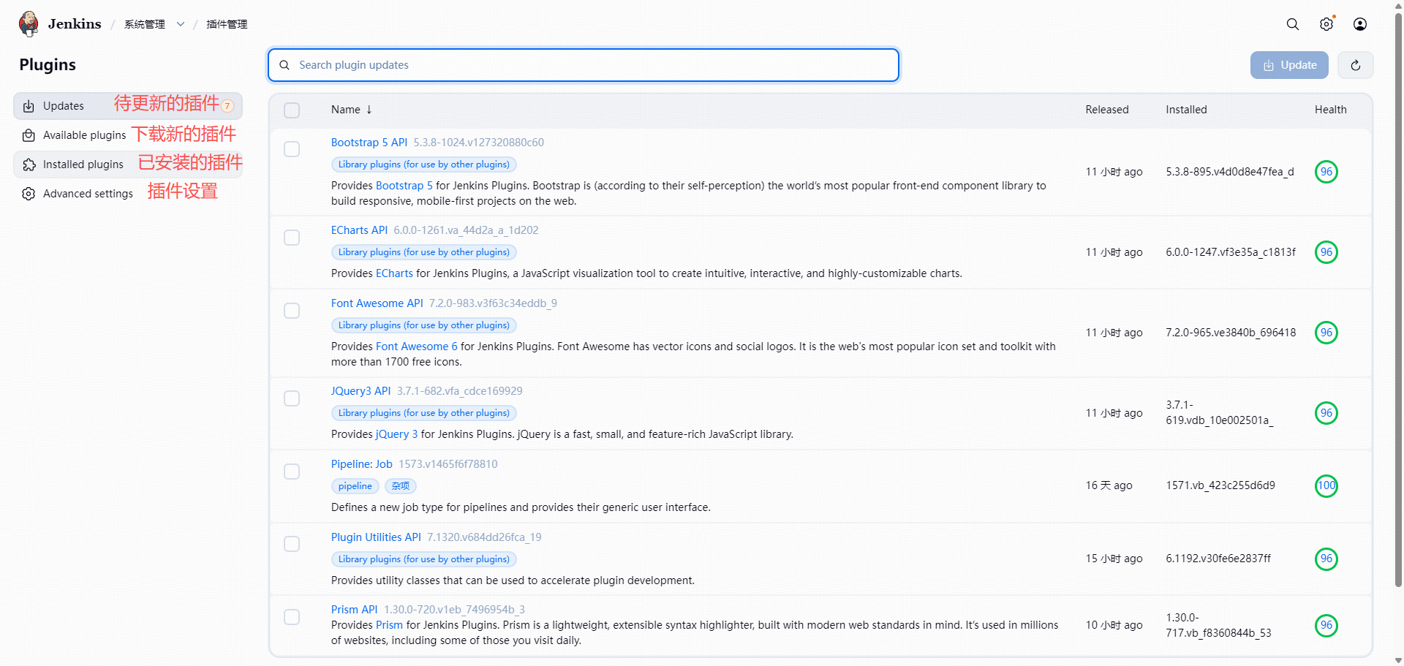1404x666 pixels.
Task: Open the Pipeline: Job plugin link
Action: (362, 464)
